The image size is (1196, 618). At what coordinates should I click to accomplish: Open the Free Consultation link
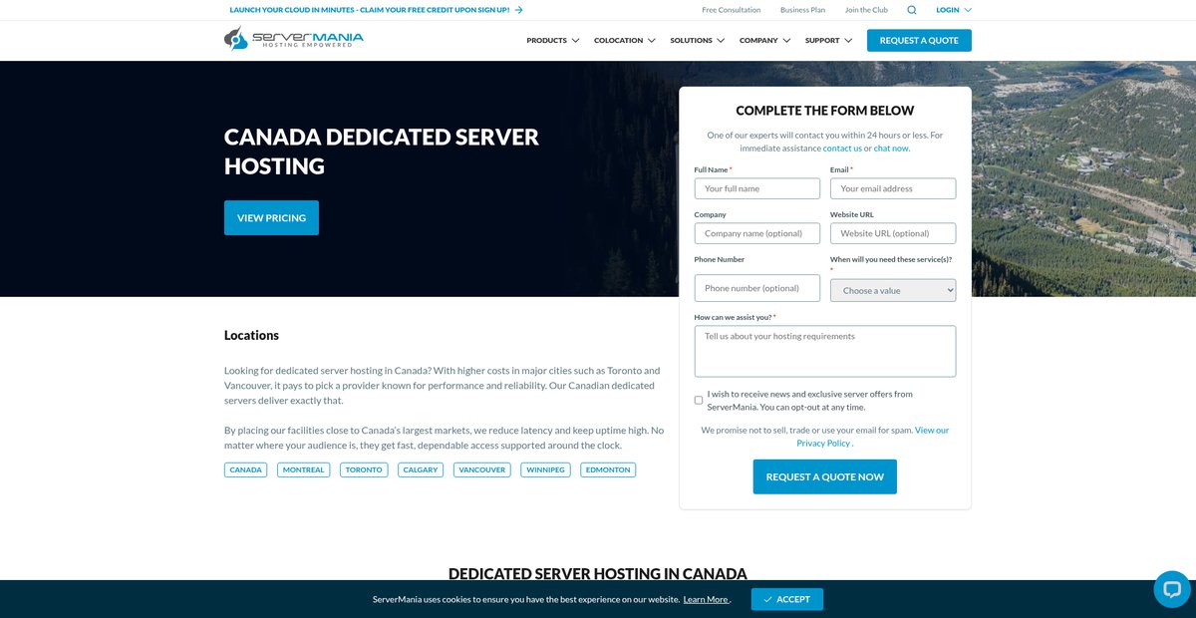pyautogui.click(x=732, y=10)
